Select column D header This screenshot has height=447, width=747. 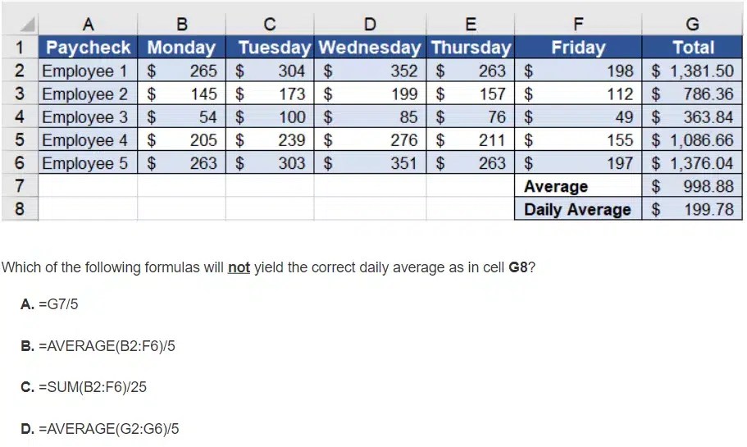point(370,25)
